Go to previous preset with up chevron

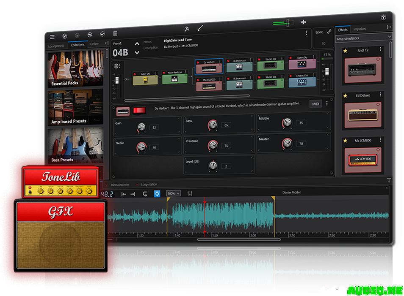tap(137, 43)
